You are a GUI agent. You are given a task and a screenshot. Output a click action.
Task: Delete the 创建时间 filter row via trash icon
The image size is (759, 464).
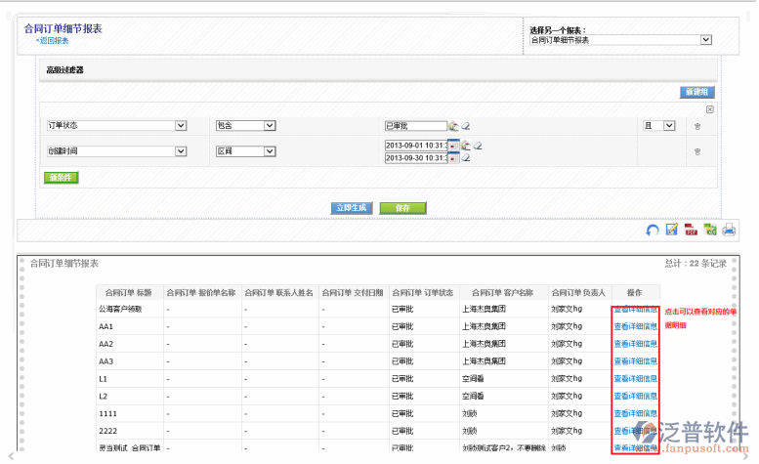point(696,151)
